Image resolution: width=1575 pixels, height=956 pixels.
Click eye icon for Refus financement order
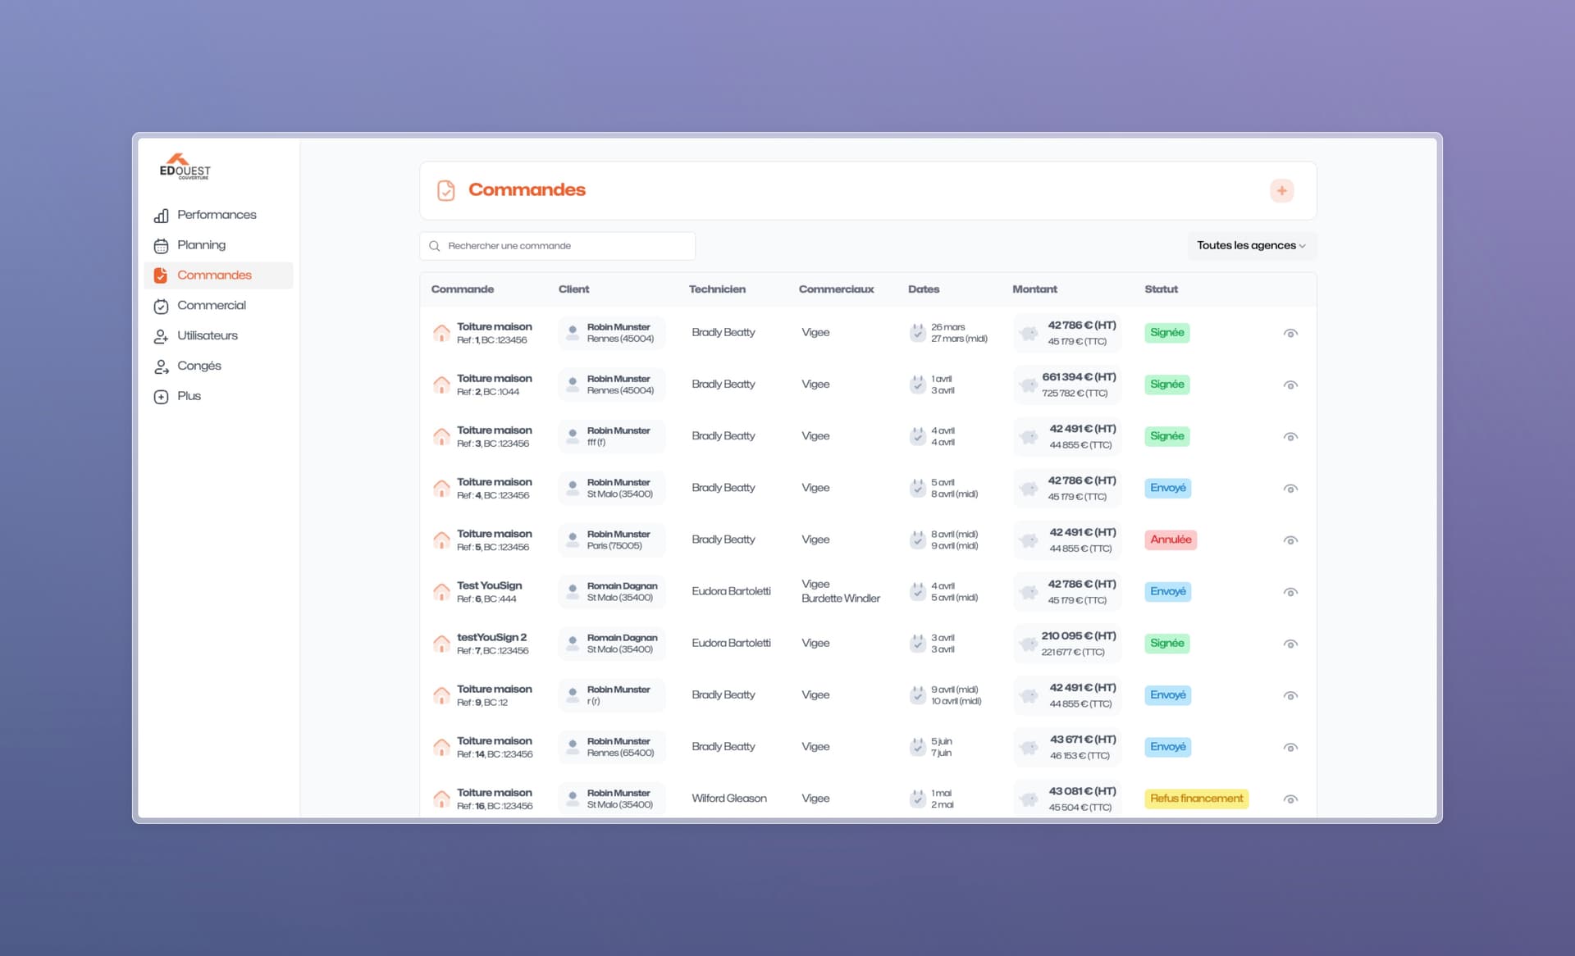(1290, 799)
